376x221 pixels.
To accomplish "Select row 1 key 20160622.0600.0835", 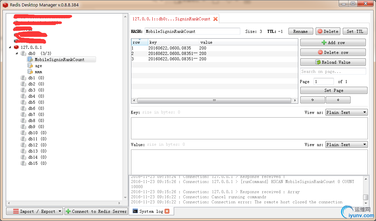I will (170, 48).
